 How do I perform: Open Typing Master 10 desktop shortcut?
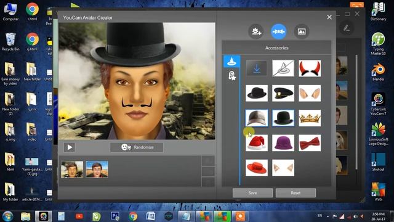coord(378,44)
